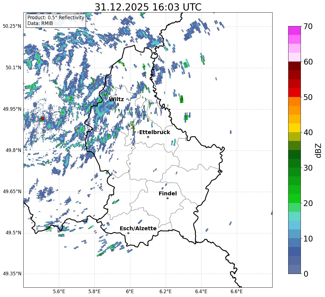Click the dark red 60 dBZ colorbar segment
Image resolution: width=325 pixels, height=297 pixels.
[294, 66]
